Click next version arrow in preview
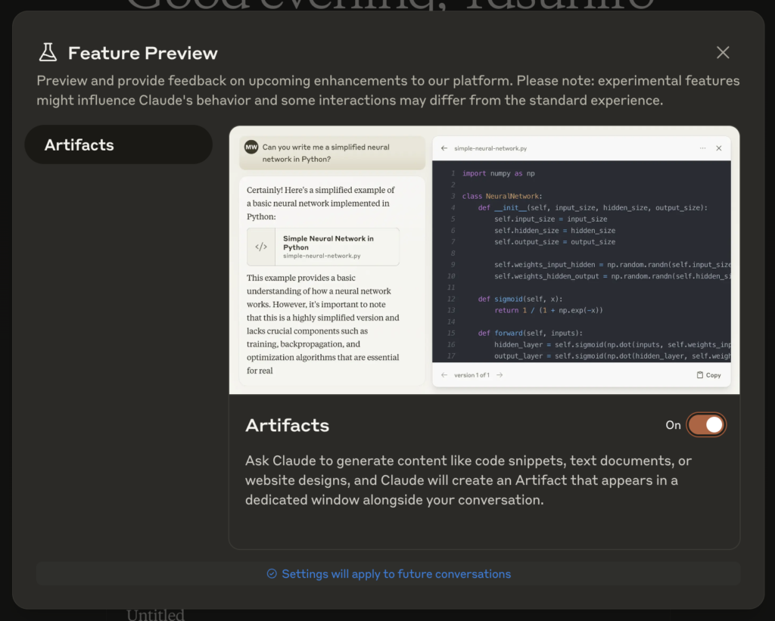This screenshot has width=775, height=621. [500, 375]
